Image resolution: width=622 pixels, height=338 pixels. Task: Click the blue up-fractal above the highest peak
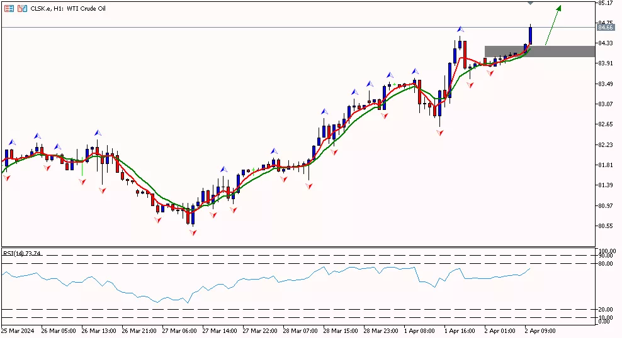coord(461,30)
